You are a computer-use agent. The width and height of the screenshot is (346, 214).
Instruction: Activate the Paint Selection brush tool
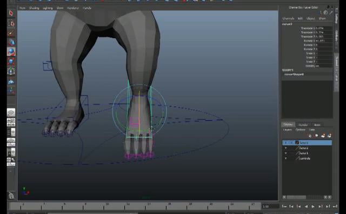11,33
